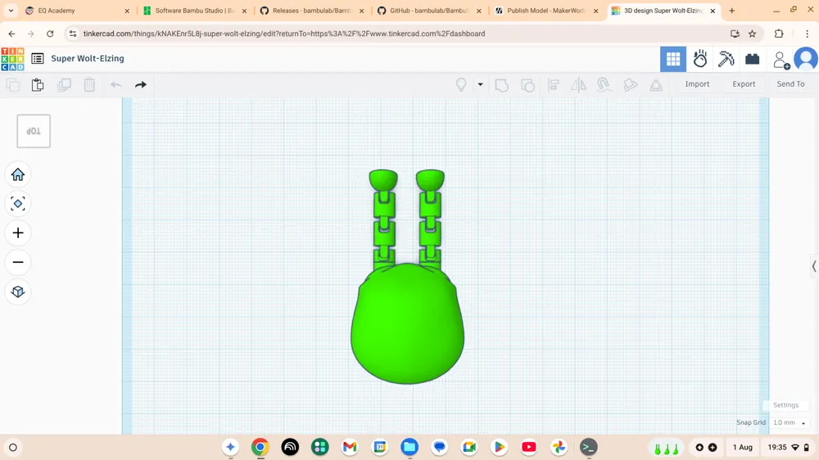Redo the last action
819x460 pixels.
pyautogui.click(x=141, y=84)
